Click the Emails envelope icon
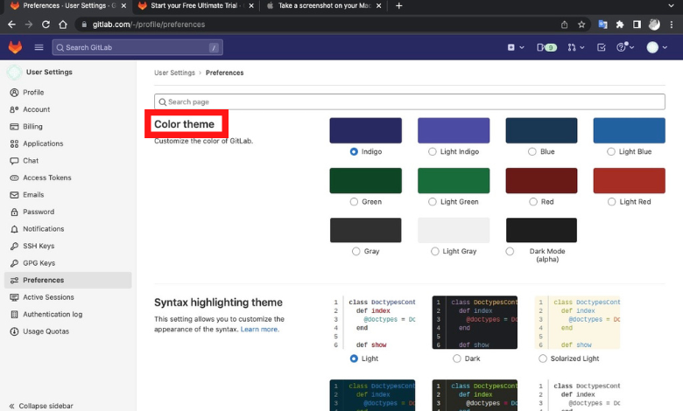 coord(14,195)
